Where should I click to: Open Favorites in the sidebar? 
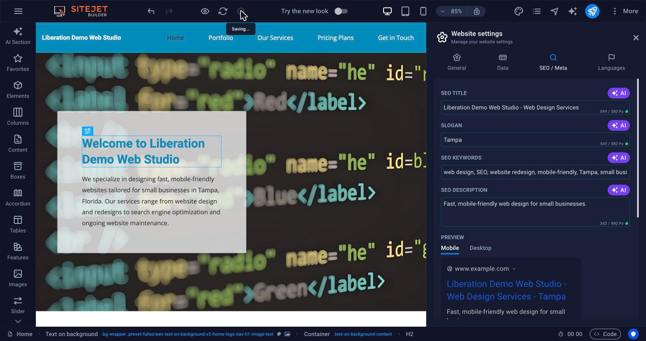click(18, 63)
